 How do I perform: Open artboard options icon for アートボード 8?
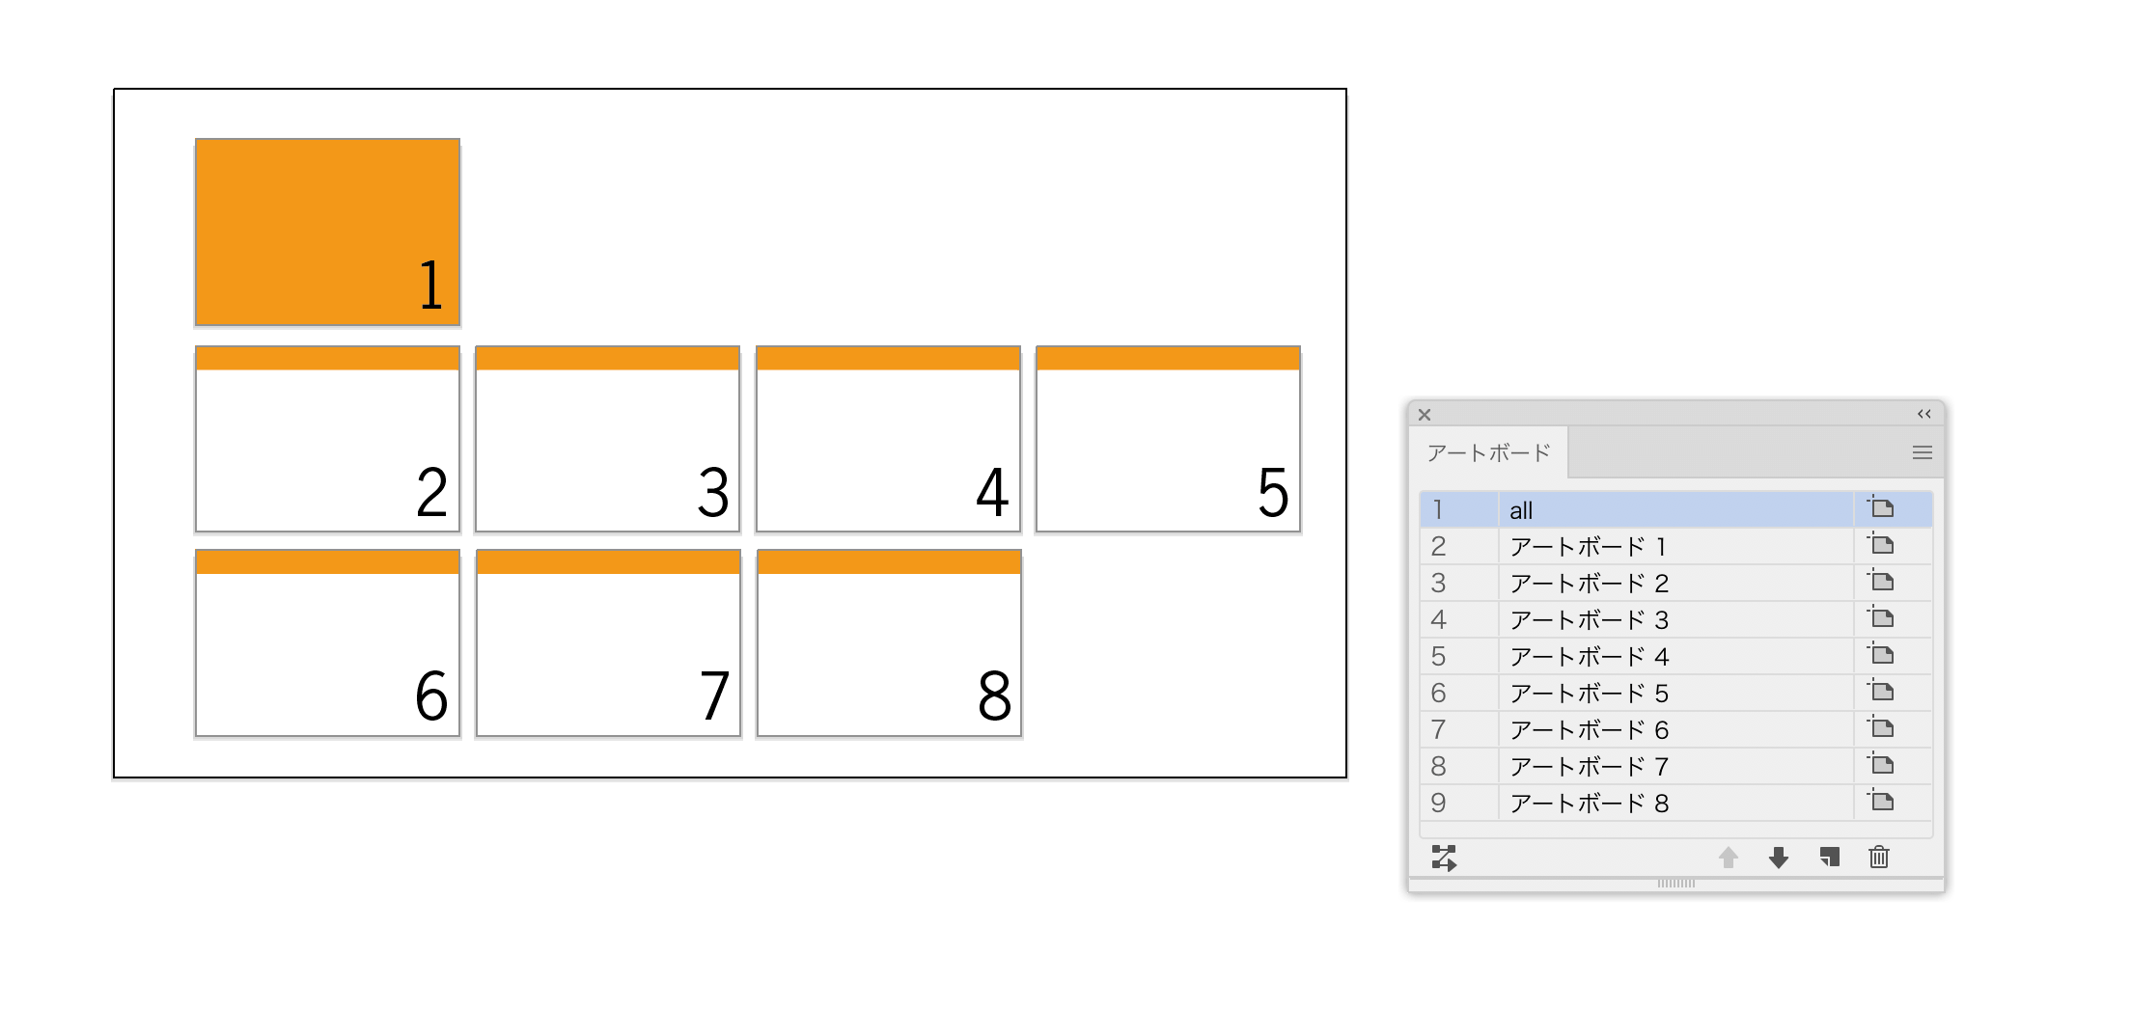click(x=1880, y=801)
